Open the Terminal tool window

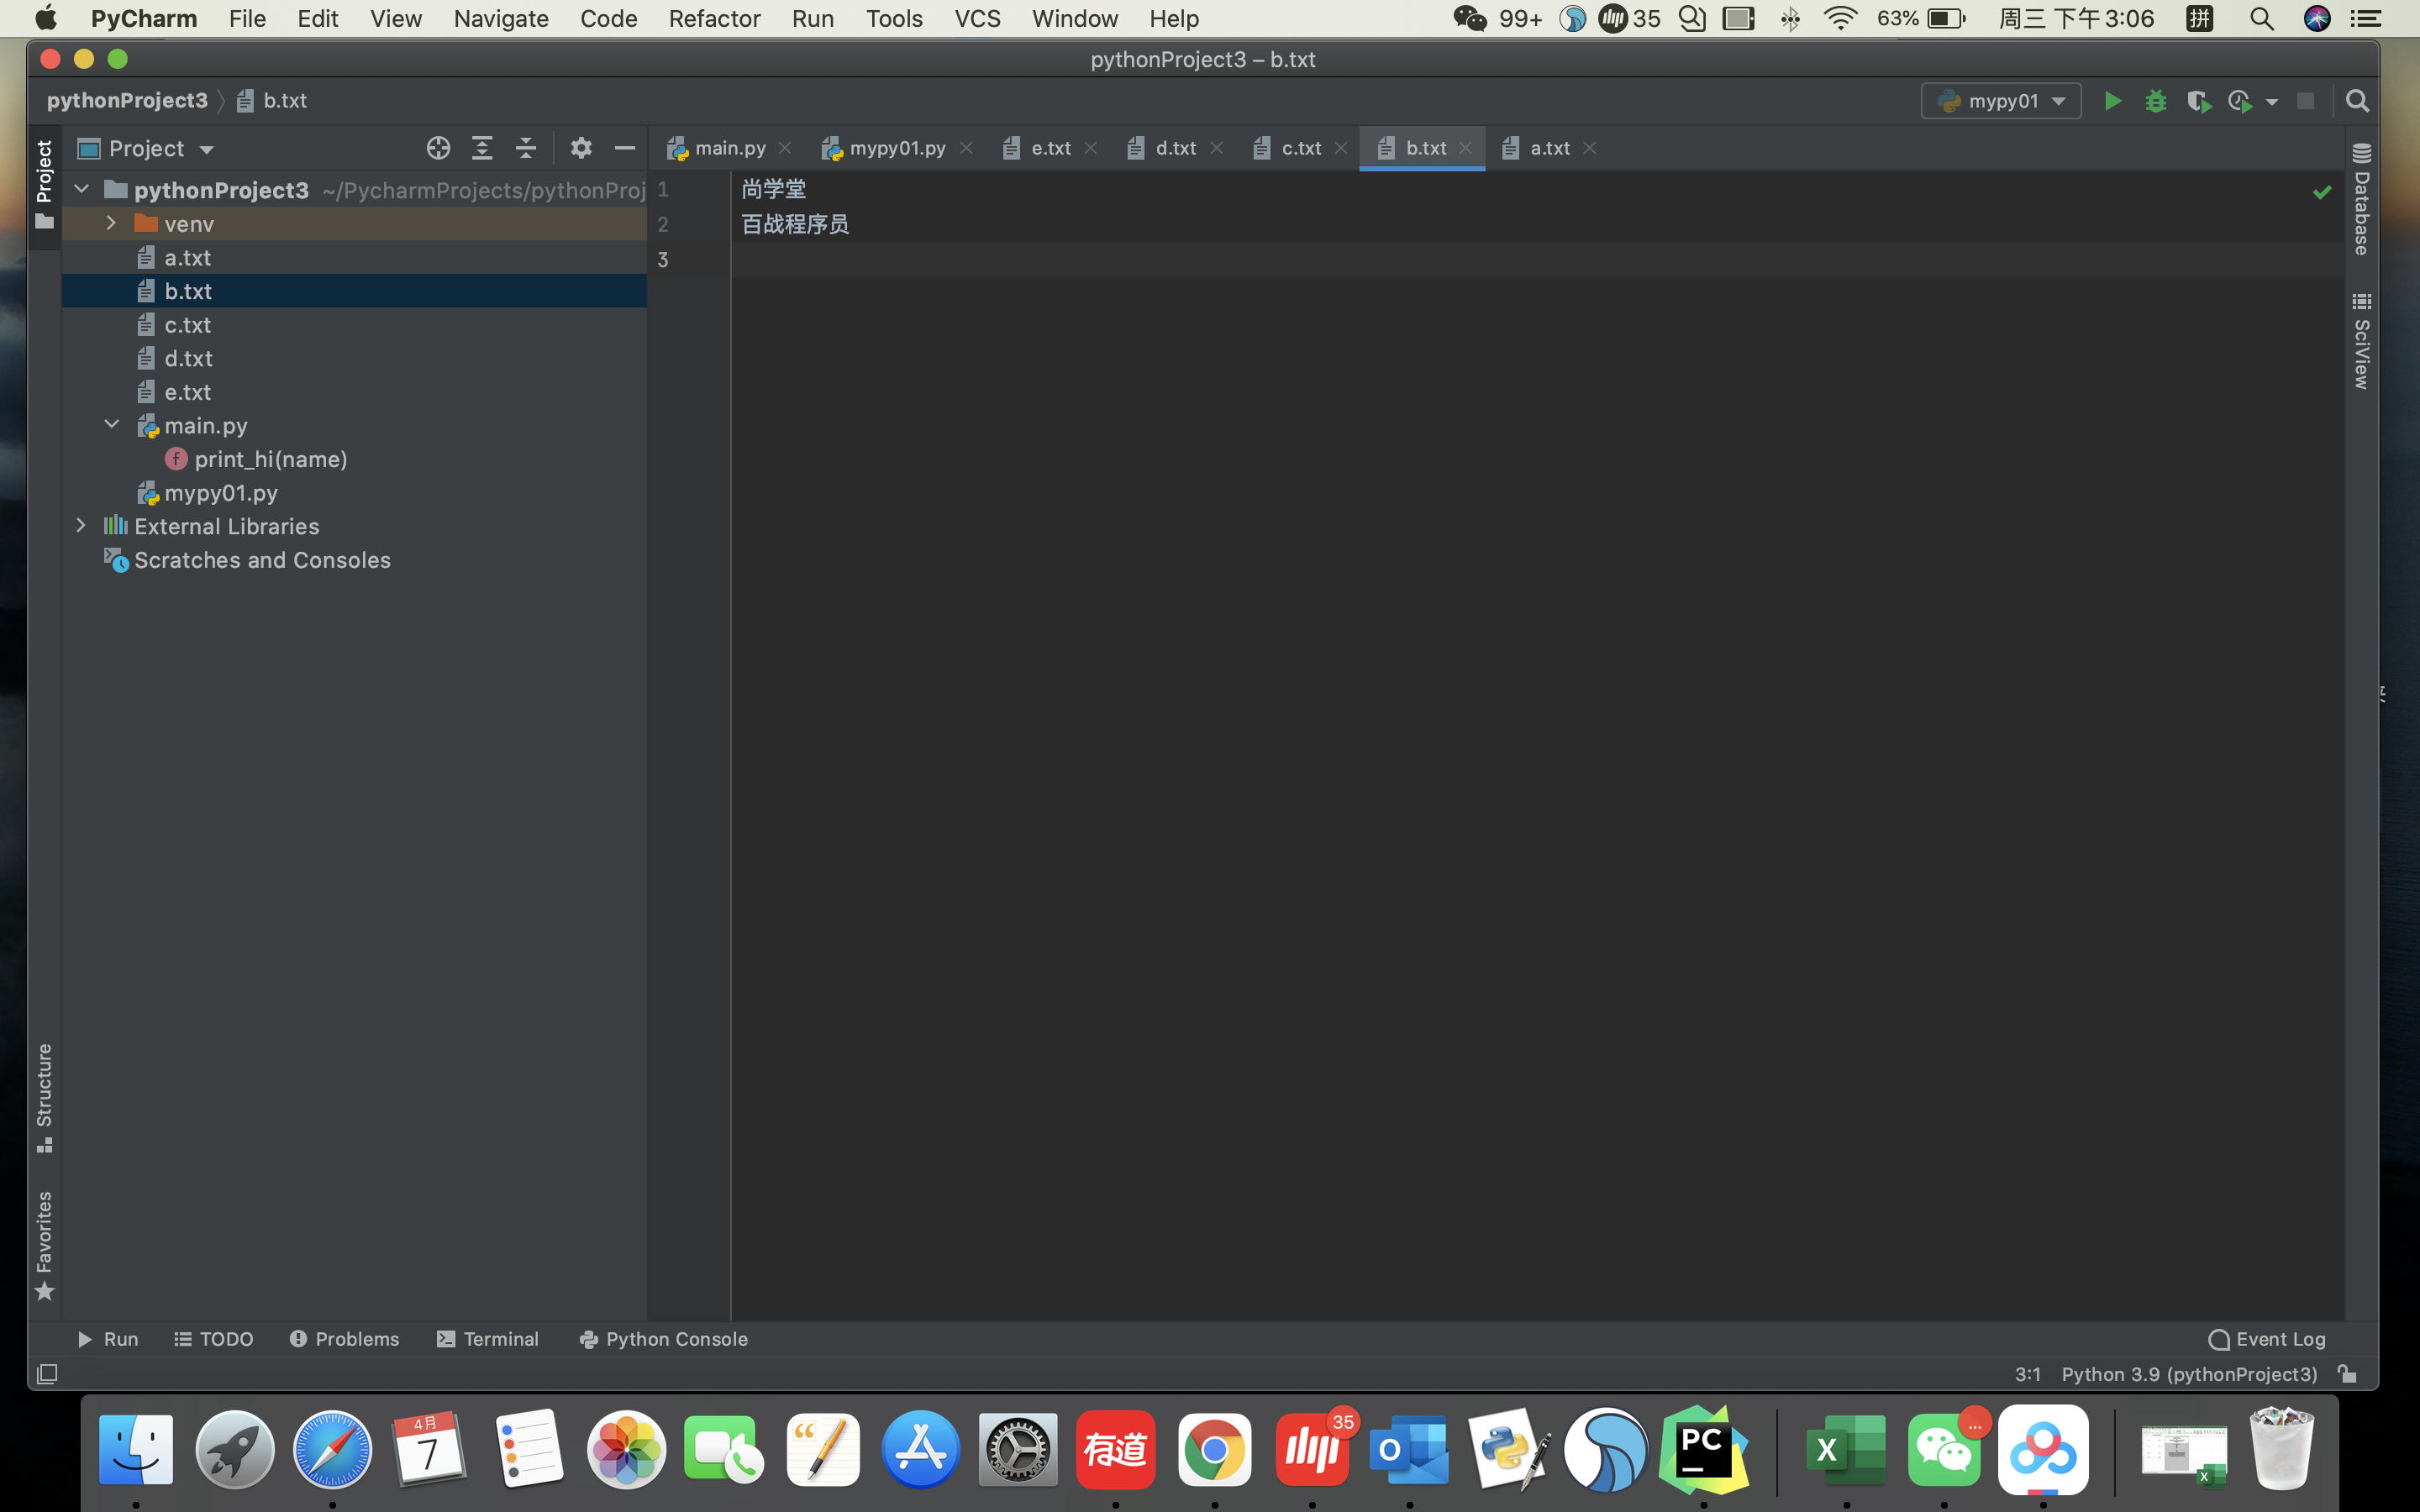pos(488,1339)
